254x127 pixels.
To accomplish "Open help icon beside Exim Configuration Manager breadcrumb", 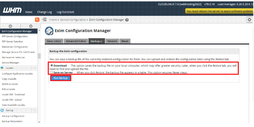I will point(127,20).
